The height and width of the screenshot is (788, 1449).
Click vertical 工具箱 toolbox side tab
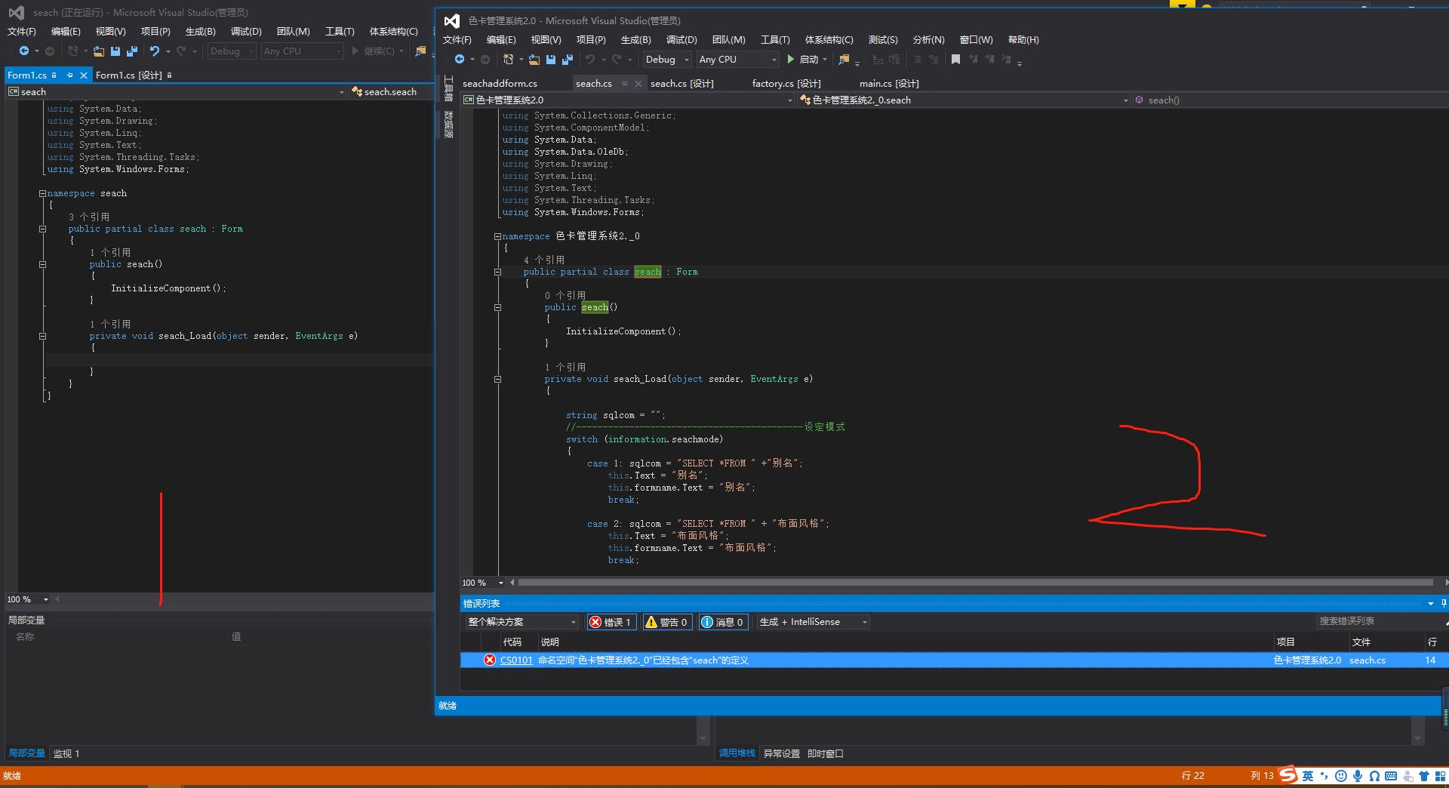coord(448,88)
